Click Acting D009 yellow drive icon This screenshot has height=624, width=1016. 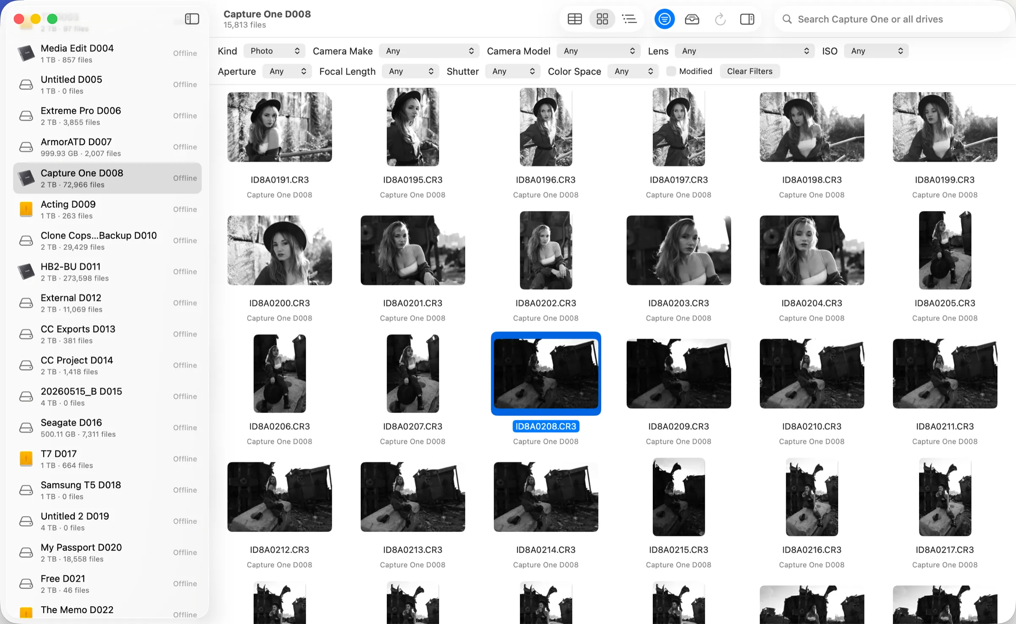26,209
